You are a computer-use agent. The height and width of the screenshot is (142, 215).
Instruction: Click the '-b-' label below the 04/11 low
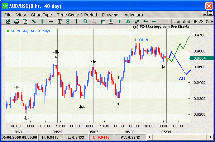coord(26,118)
